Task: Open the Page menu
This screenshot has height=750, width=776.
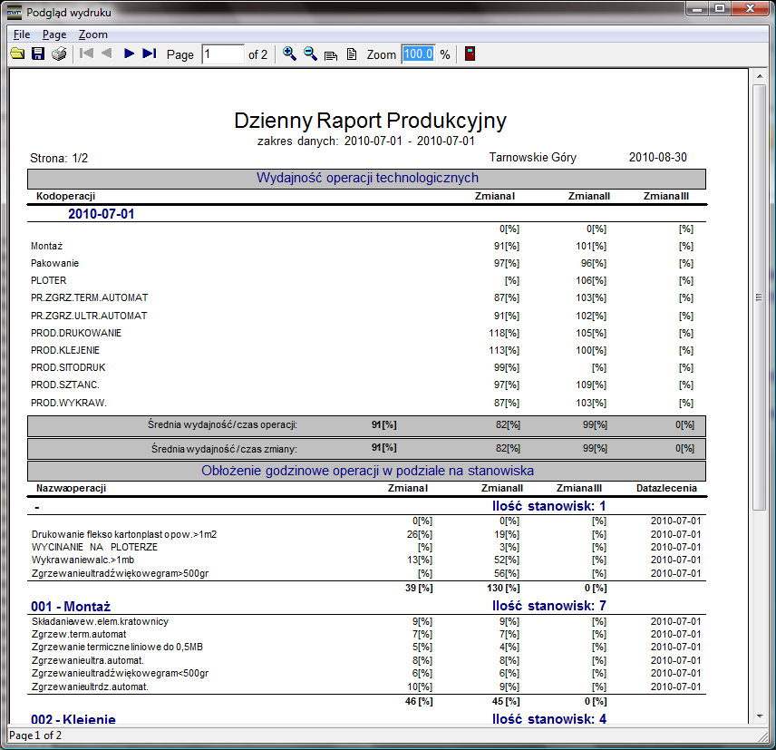Action: coord(54,34)
